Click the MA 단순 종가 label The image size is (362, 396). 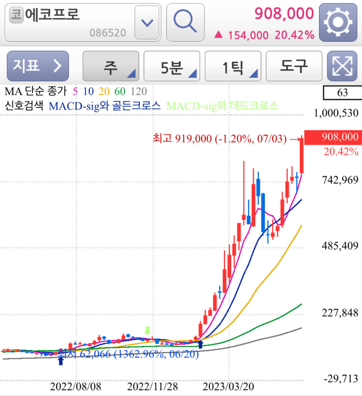coord(36,91)
